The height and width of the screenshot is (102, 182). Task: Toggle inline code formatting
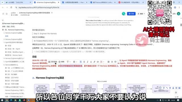pos(98,62)
